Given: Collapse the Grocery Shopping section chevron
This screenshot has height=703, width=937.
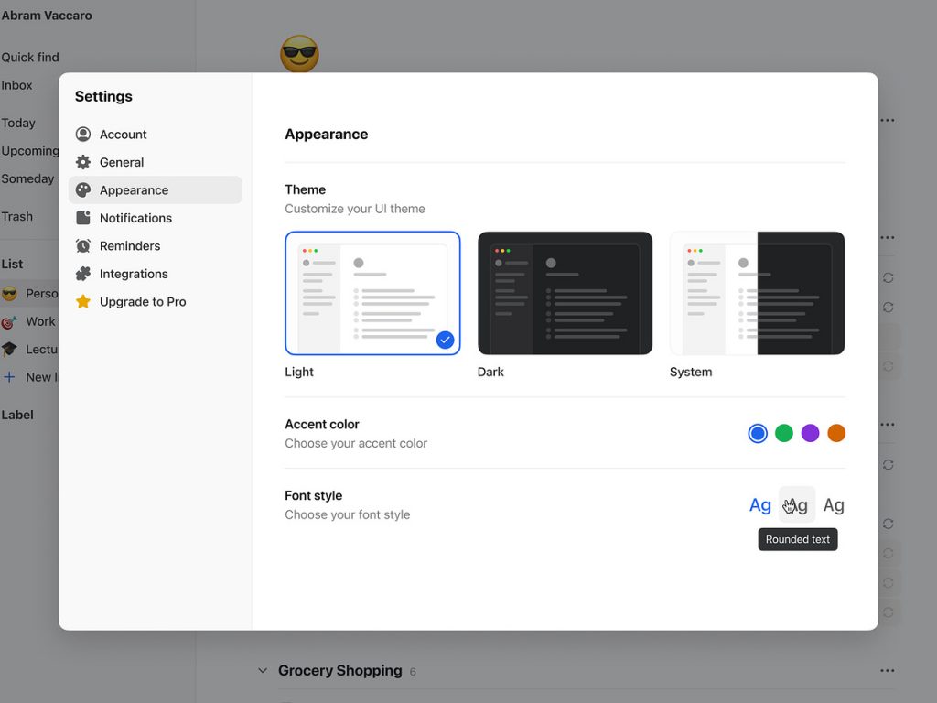Looking at the screenshot, I should click(x=263, y=671).
